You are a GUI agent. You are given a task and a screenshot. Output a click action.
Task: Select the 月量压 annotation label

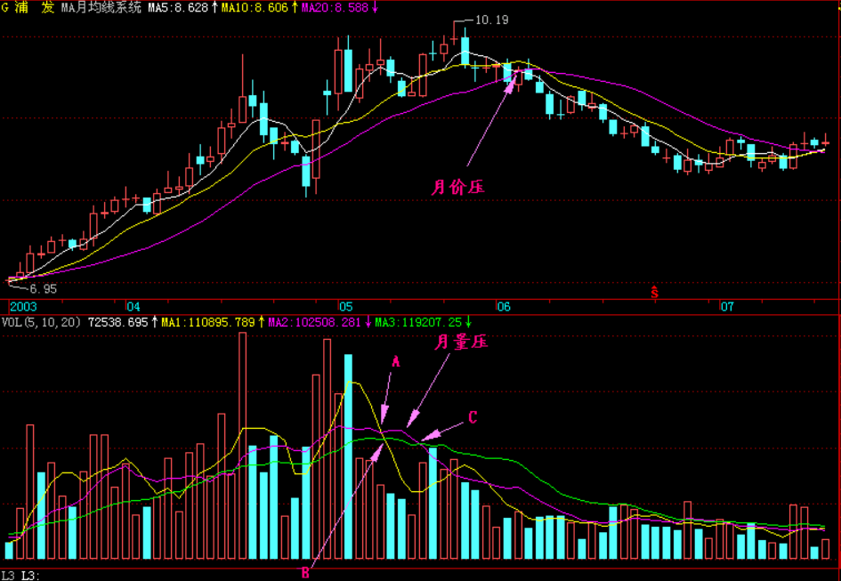[461, 342]
